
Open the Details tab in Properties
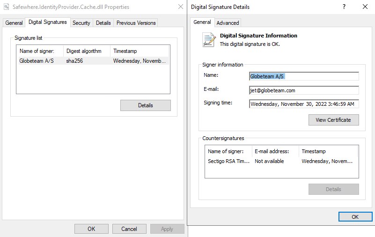pyautogui.click(x=103, y=23)
